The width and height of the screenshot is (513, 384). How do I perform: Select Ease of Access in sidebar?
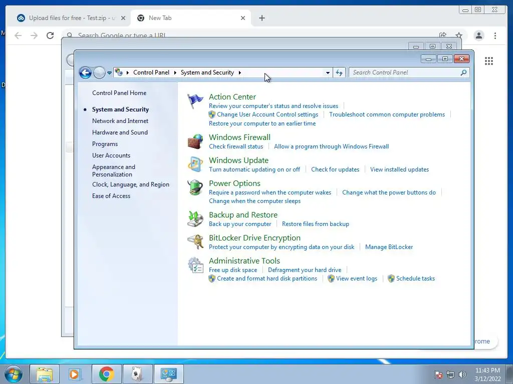pos(111,196)
